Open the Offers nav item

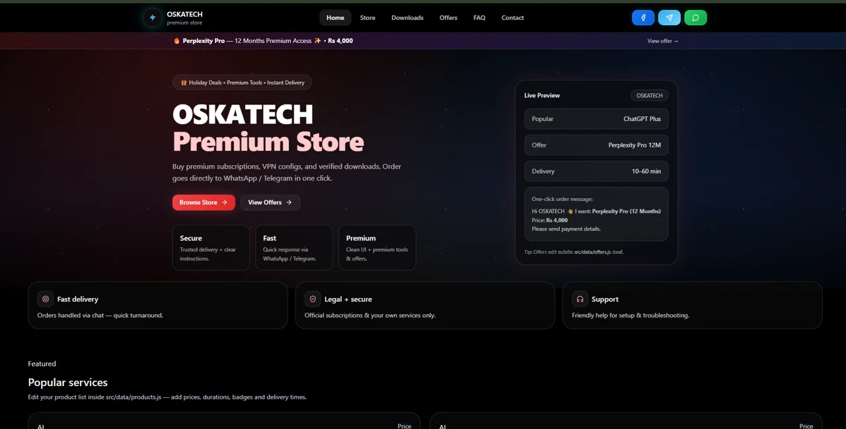click(448, 18)
